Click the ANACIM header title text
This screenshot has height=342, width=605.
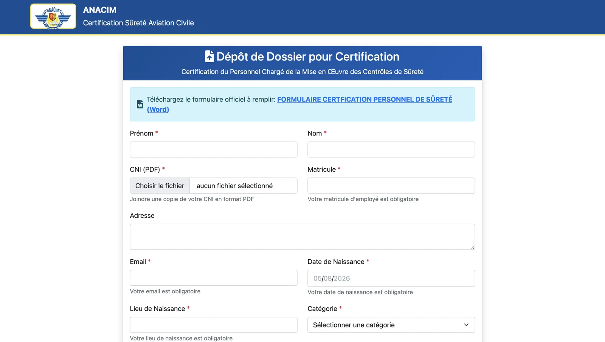100,10
